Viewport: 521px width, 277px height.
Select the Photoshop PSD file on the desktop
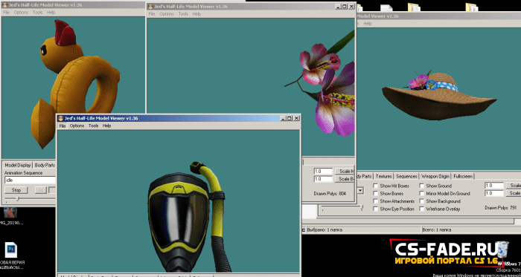[11, 250]
